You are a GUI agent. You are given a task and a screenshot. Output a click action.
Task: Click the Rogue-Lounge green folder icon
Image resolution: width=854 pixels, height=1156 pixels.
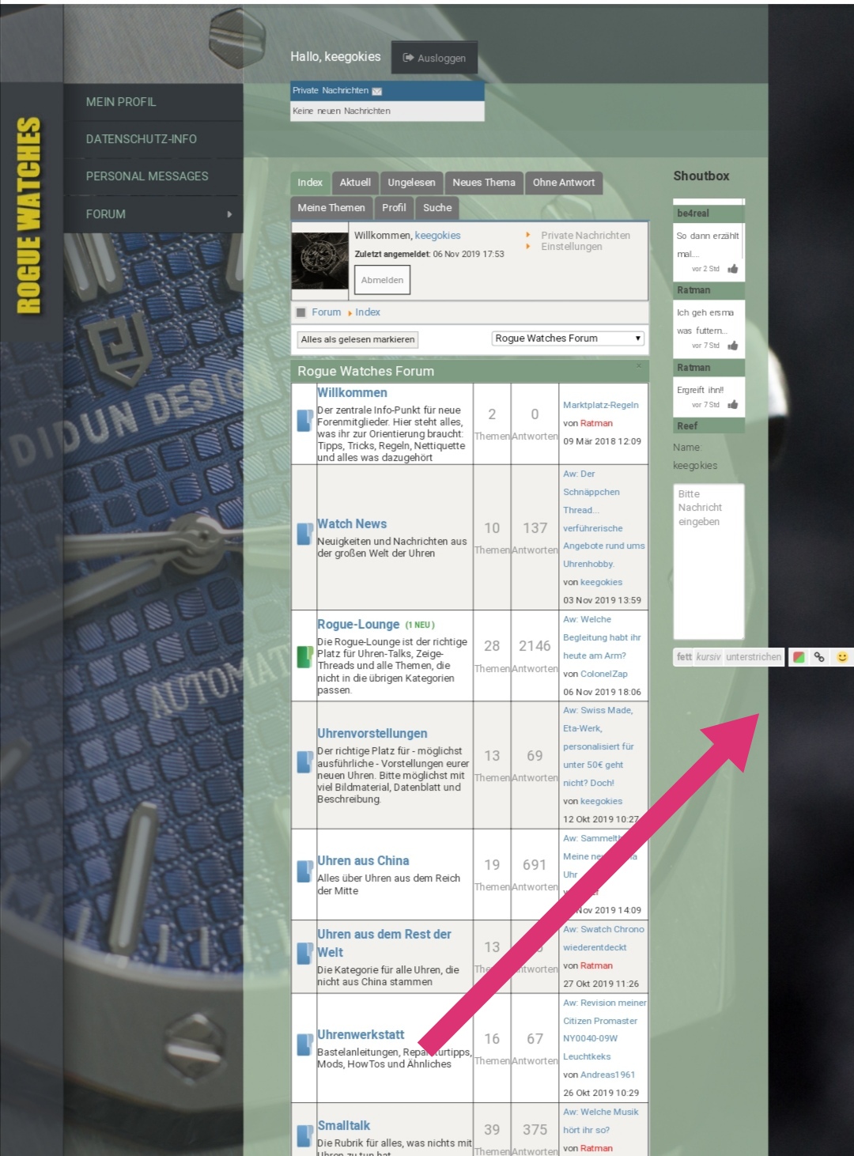point(304,657)
